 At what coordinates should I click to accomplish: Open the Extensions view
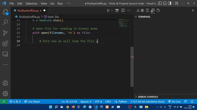coord(5,43)
